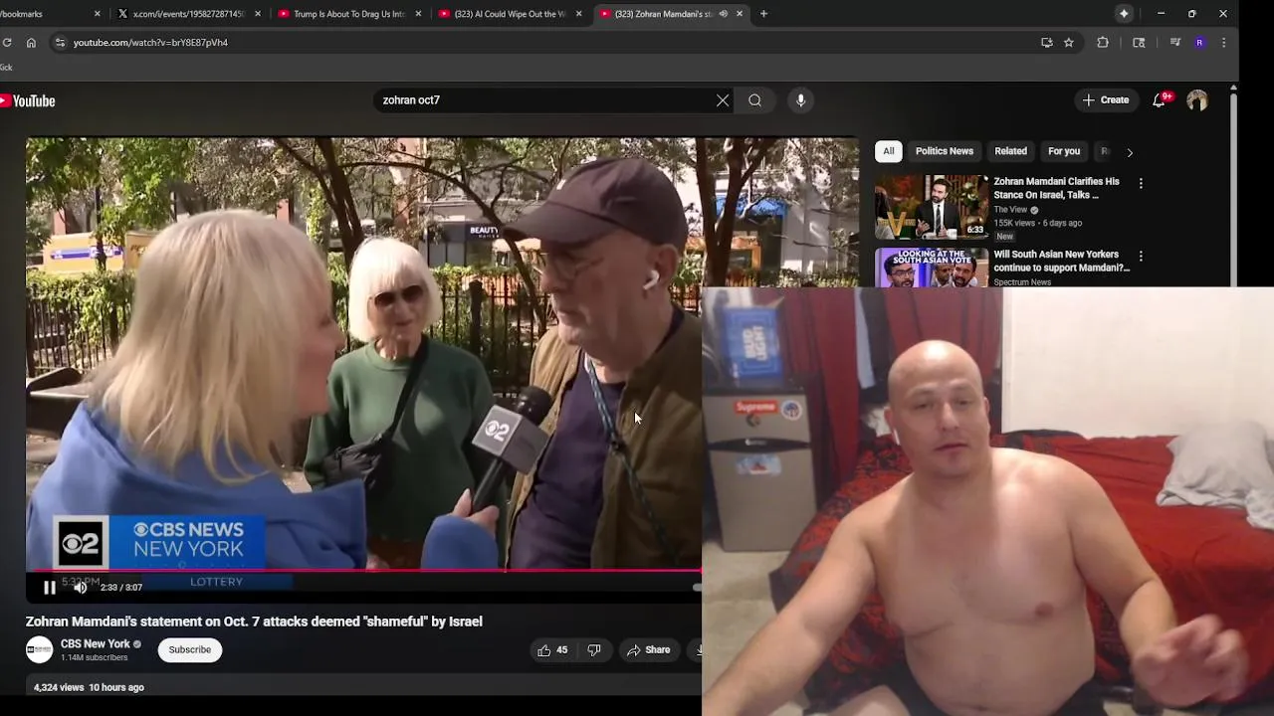Dislike the video with thumbs down
Screen dimensions: 1274x716
click(594, 650)
